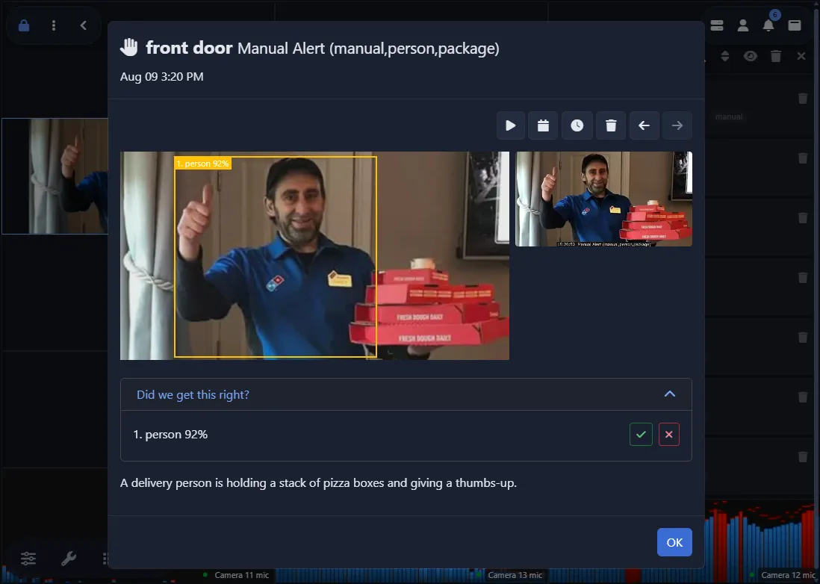Click the Camera 13 mic label

(515, 575)
